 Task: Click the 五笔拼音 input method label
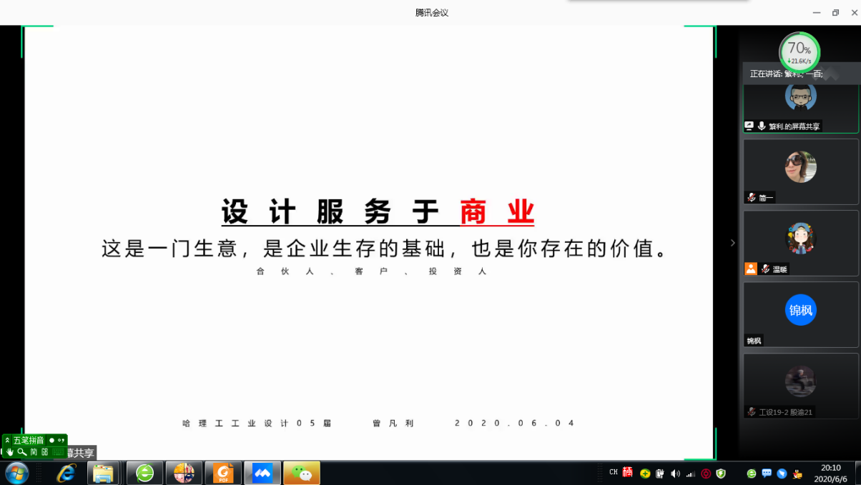pyautogui.click(x=29, y=441)
